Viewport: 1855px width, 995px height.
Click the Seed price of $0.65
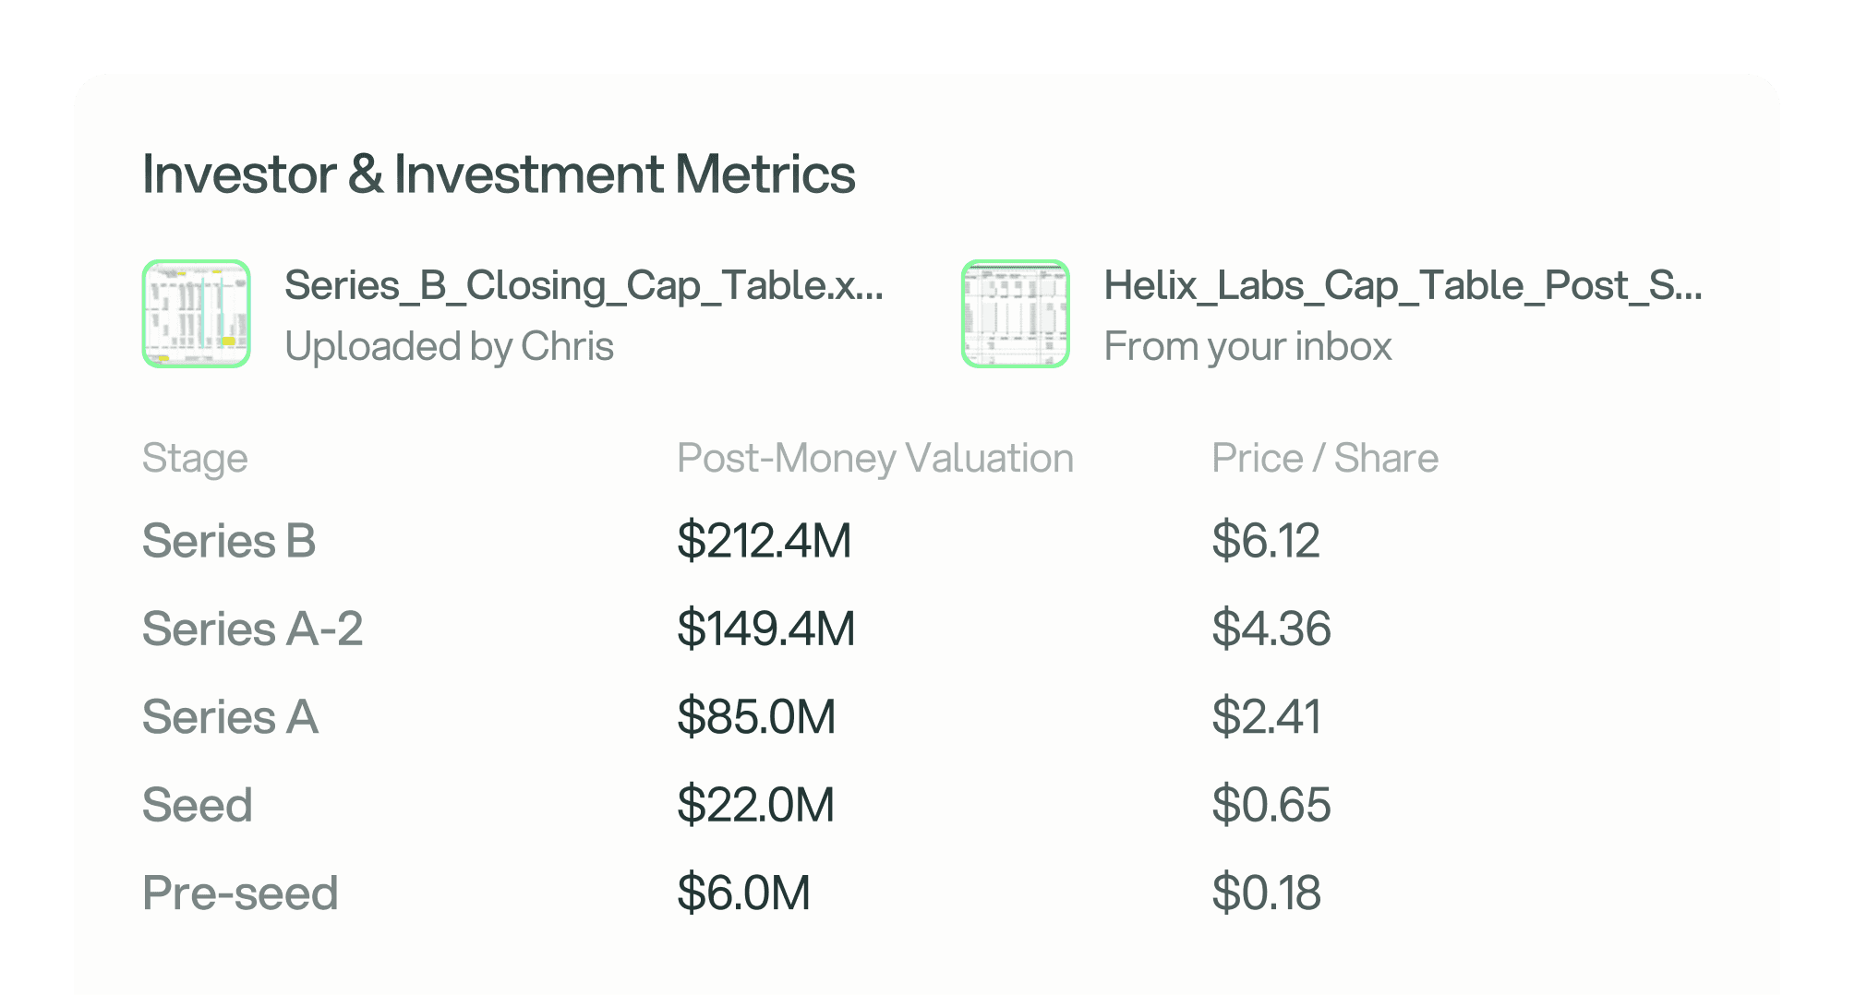[1271, 804]
